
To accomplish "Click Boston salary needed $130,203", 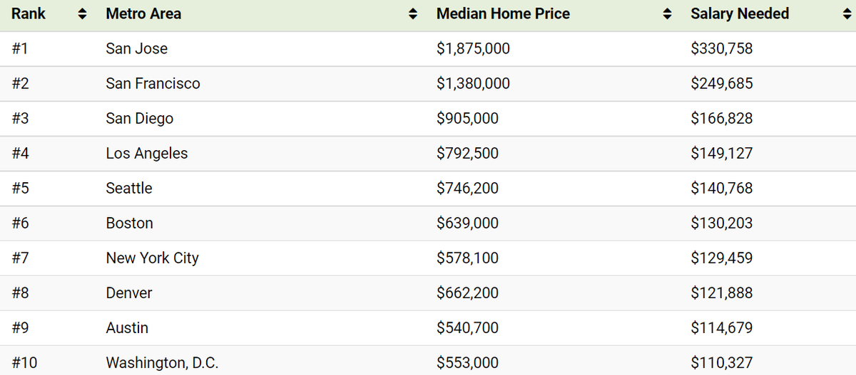I will pos(721,223).
